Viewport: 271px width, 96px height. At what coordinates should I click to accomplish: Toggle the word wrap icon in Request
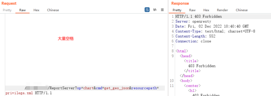point(147,10)
